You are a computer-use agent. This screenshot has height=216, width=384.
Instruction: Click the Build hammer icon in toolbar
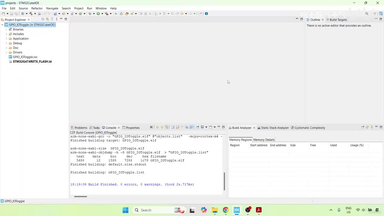click(x=31, y=13)
